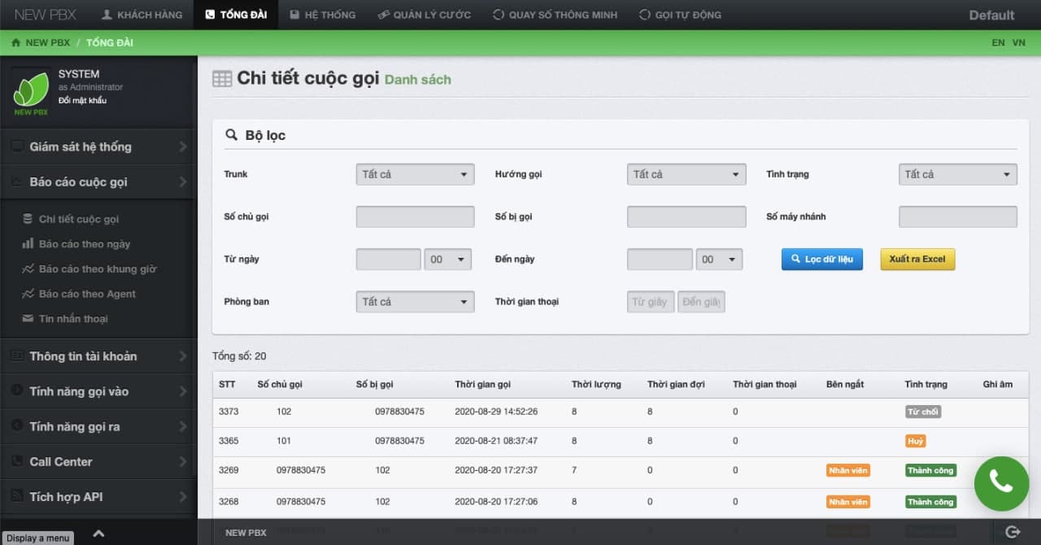Click the magnifier icon next to Bộ lọc
The image size is (1041, 545).
coord(231,135)
